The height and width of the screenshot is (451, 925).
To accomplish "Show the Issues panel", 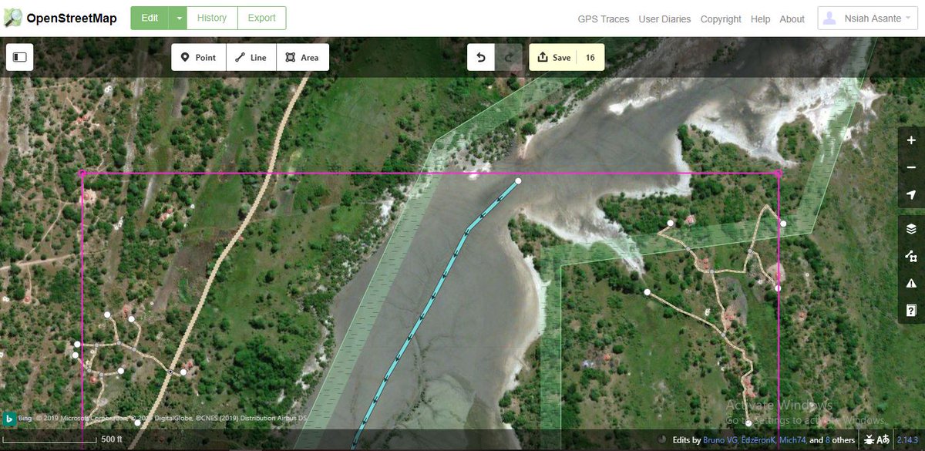I will (x=910, y=282).
